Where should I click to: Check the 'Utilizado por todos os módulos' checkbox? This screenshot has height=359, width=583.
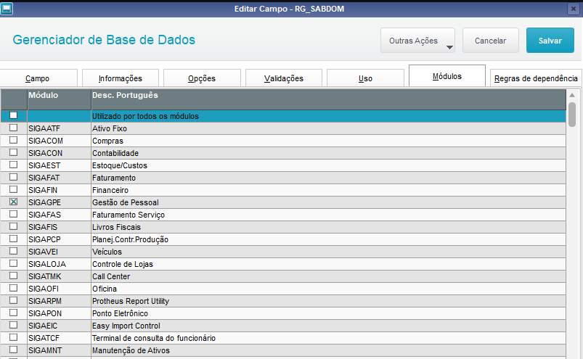click(13, 115)
